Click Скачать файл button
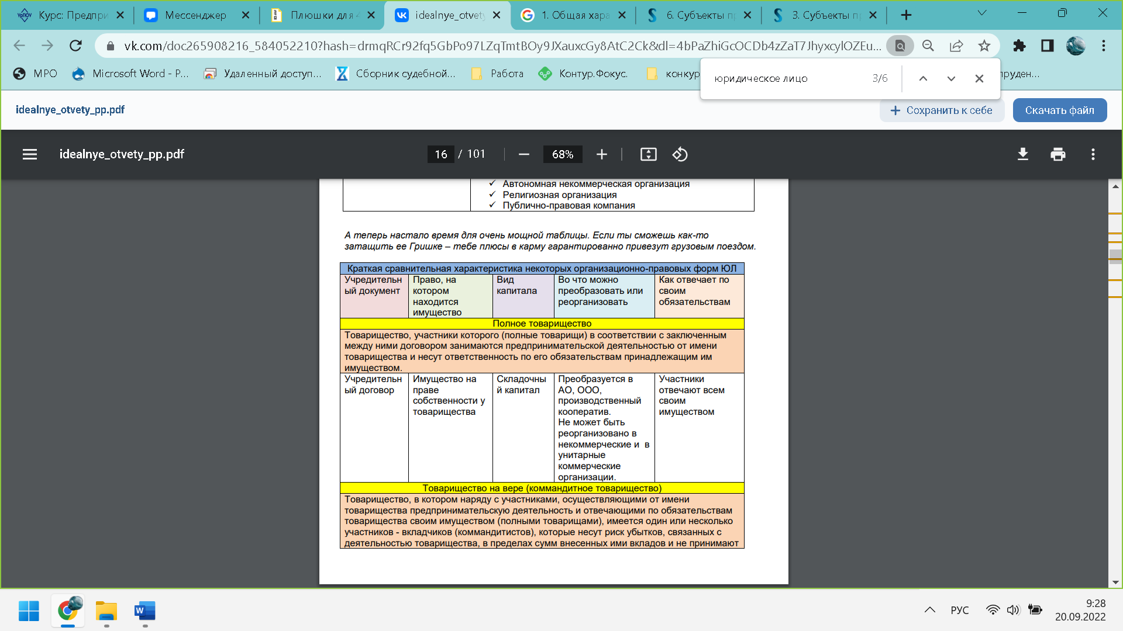Screen dimensions: 1123x631 coord(1059,110)
